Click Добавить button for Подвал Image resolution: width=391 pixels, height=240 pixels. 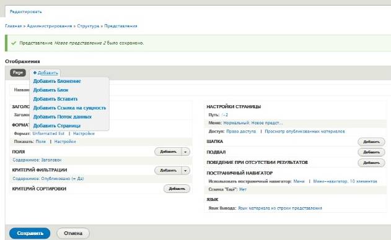(x=371, y=152)
